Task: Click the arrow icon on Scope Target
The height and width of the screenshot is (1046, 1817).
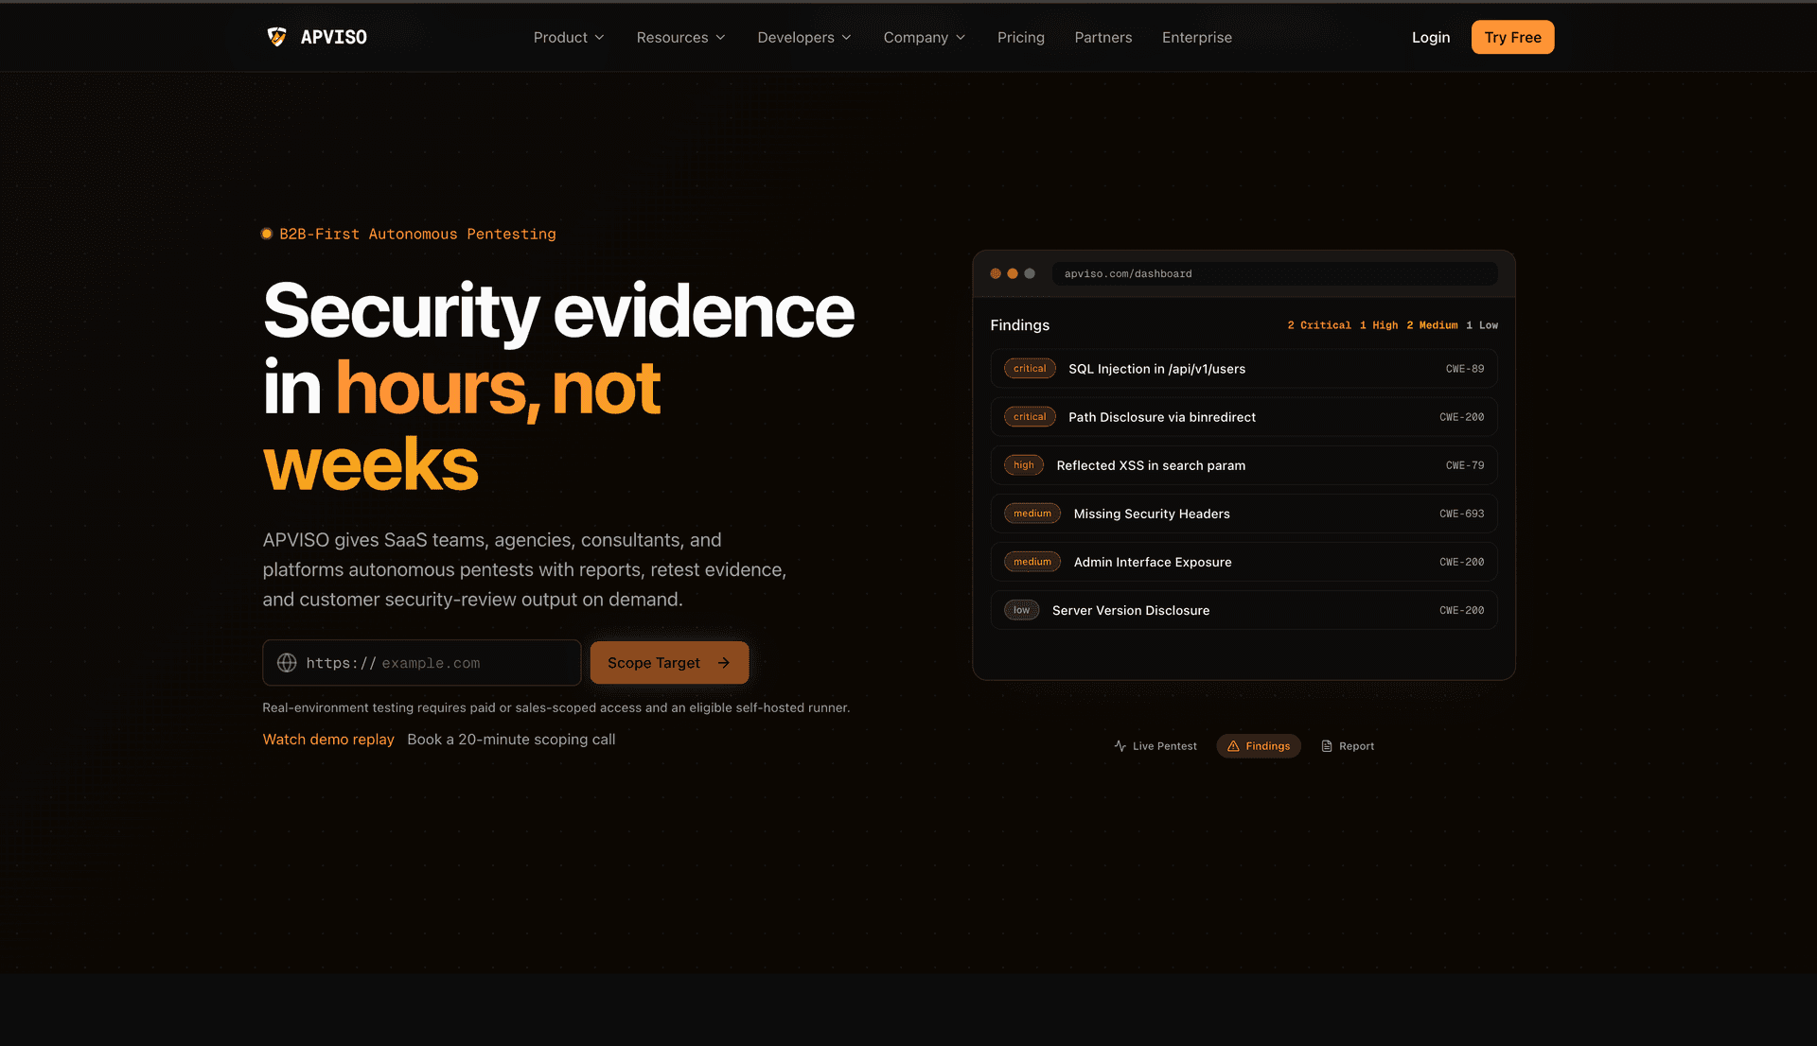Action: coord(724,663)
